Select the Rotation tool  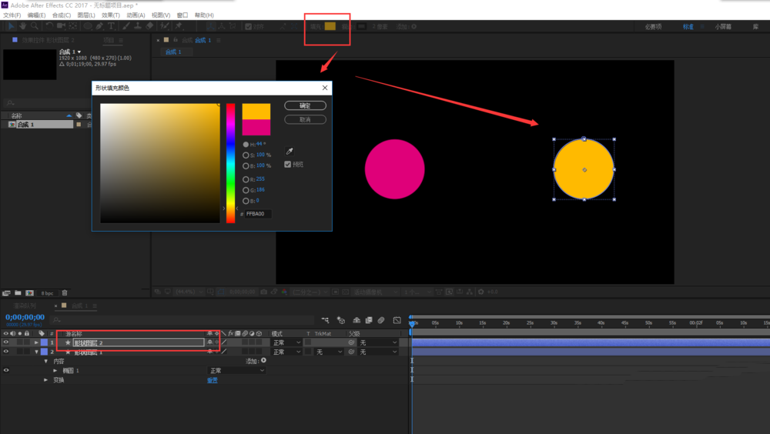49,26
